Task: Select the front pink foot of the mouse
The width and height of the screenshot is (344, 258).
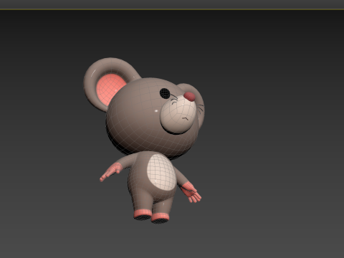Action: [x=160, y=218]
